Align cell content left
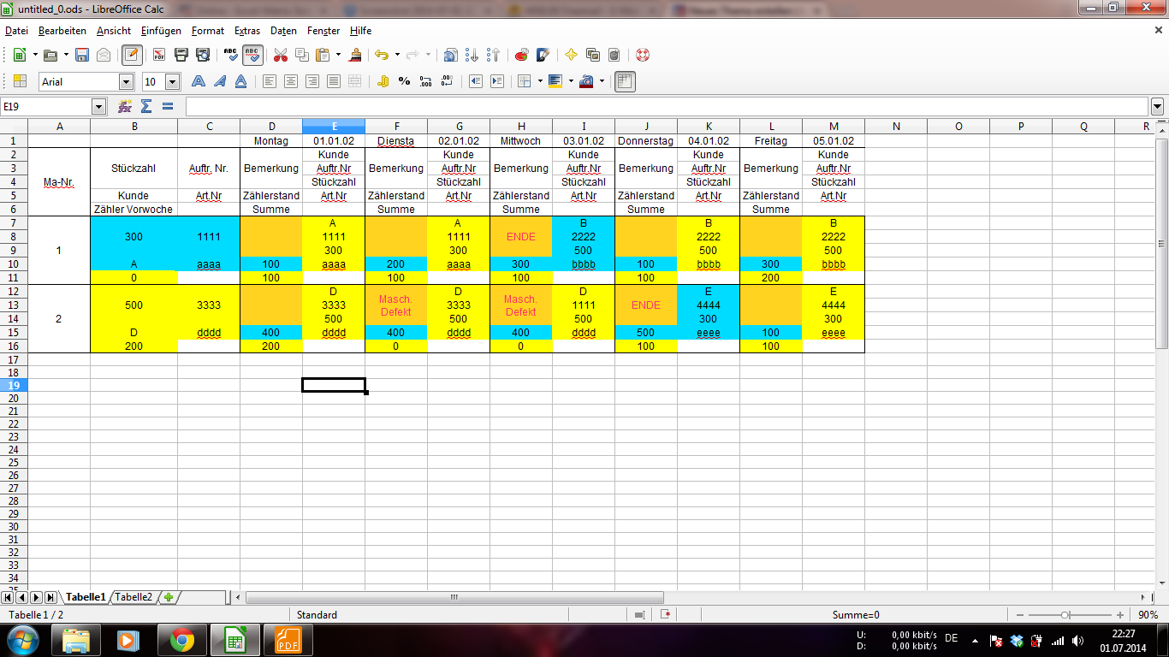 [270, 81]
